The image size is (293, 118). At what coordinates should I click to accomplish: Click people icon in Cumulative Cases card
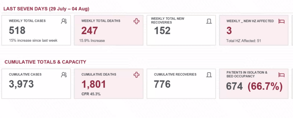click(x=64, y=75)
